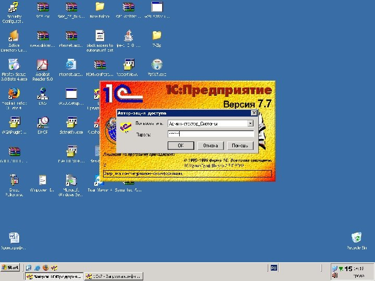Click the network connection tray icon
The image size is (375, 281).
tap(334, 269)
